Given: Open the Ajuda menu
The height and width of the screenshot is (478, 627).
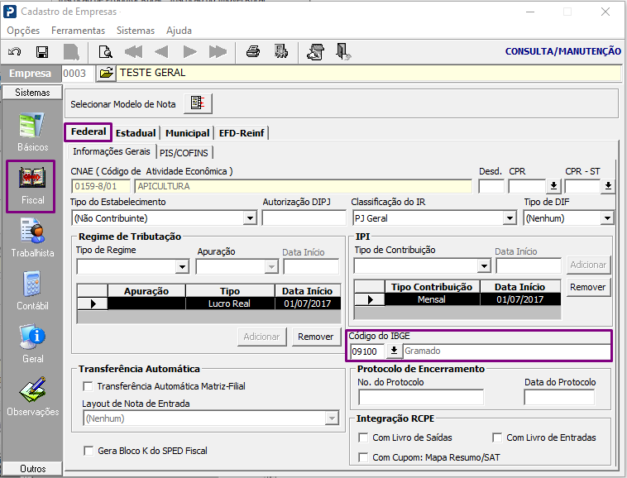Looking at the screenshot, I should click(x=179, y=31).
